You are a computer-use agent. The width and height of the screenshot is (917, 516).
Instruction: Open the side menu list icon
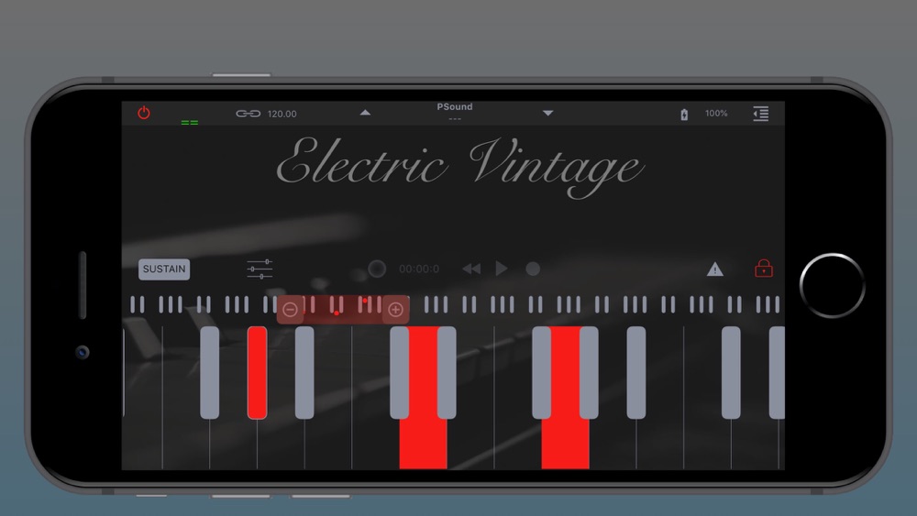point(760,114)
